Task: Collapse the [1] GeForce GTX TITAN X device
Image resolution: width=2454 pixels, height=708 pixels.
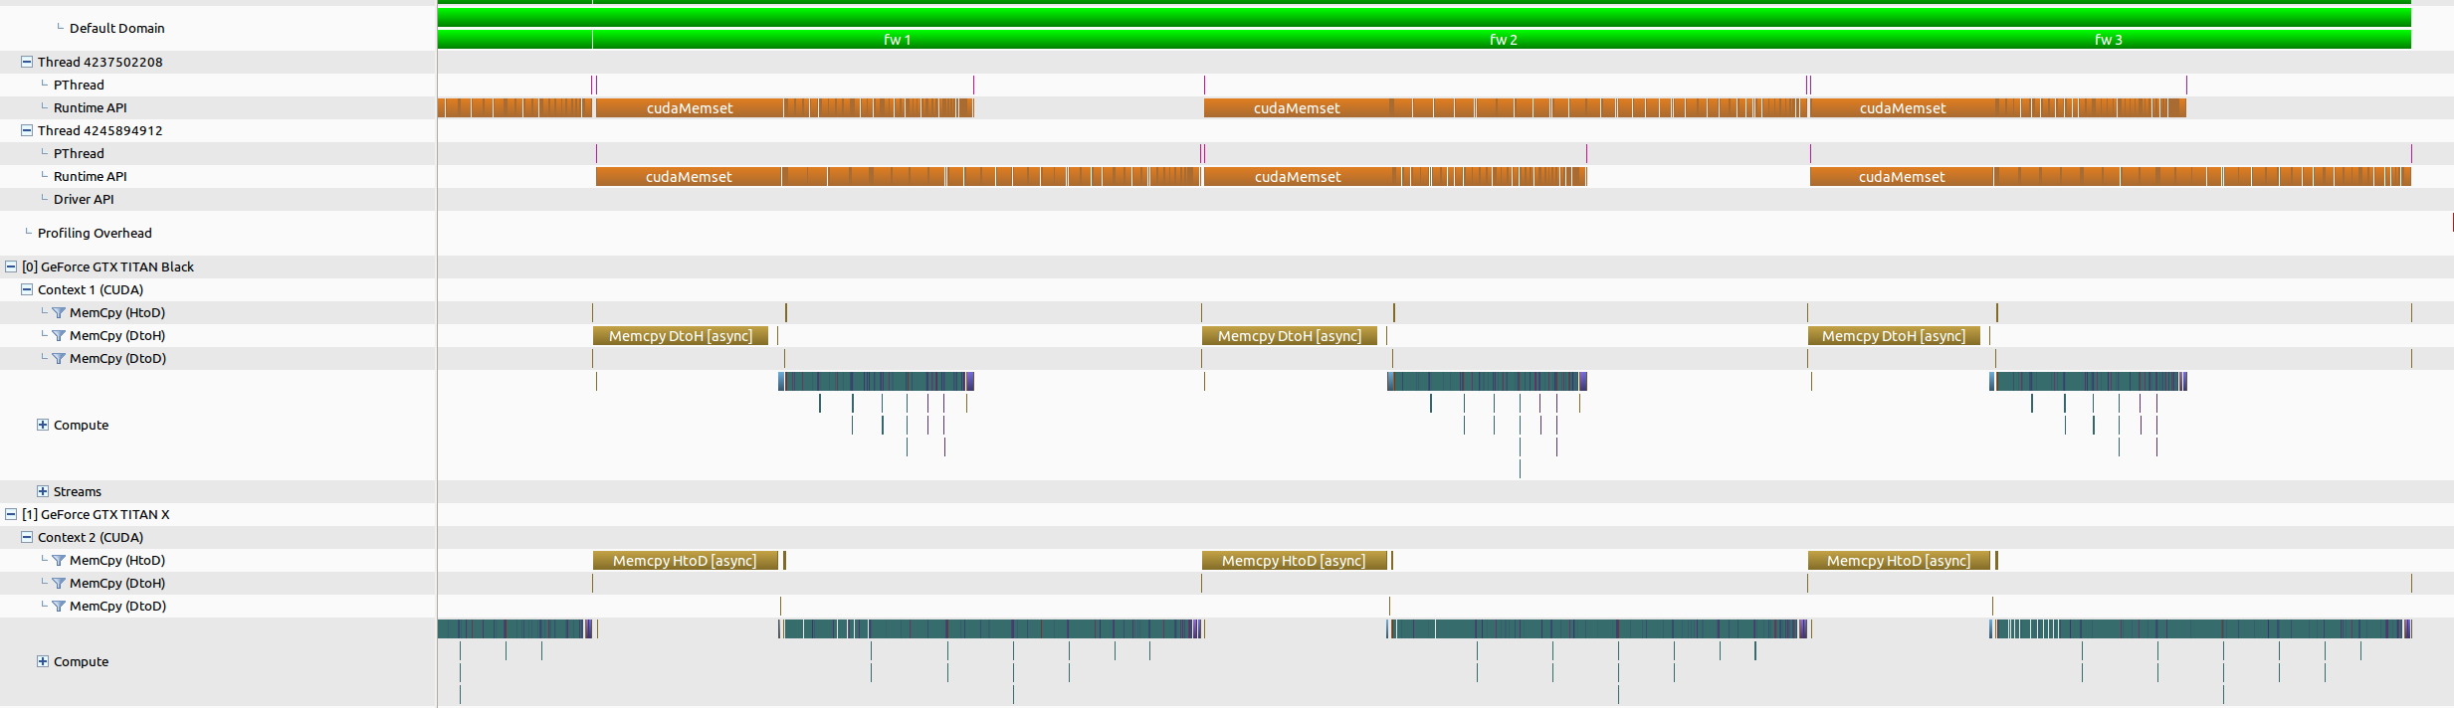Action: (11, 514)
